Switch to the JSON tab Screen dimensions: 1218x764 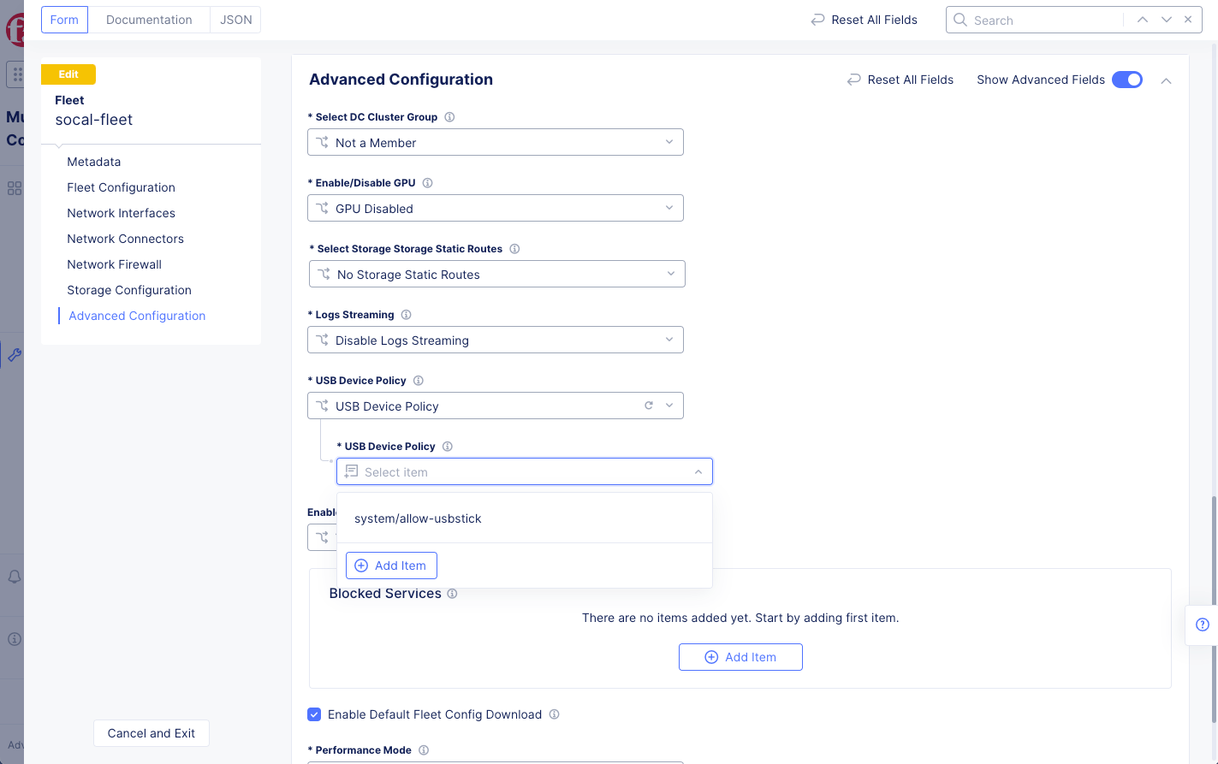(x=235, y=20)
